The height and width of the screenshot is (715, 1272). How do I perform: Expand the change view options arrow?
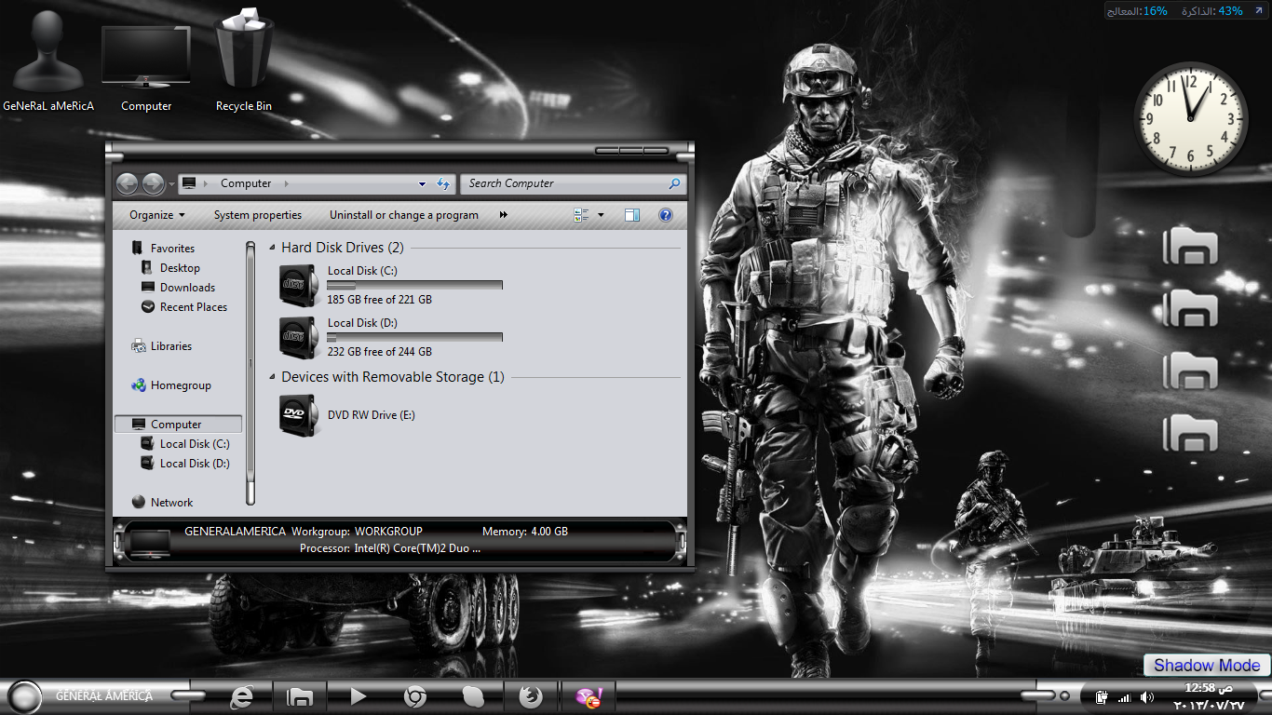(x=601, y=215)
